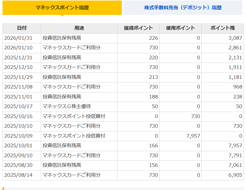Switch to the マネックスポイント履歴 tab

coord(62,8)
